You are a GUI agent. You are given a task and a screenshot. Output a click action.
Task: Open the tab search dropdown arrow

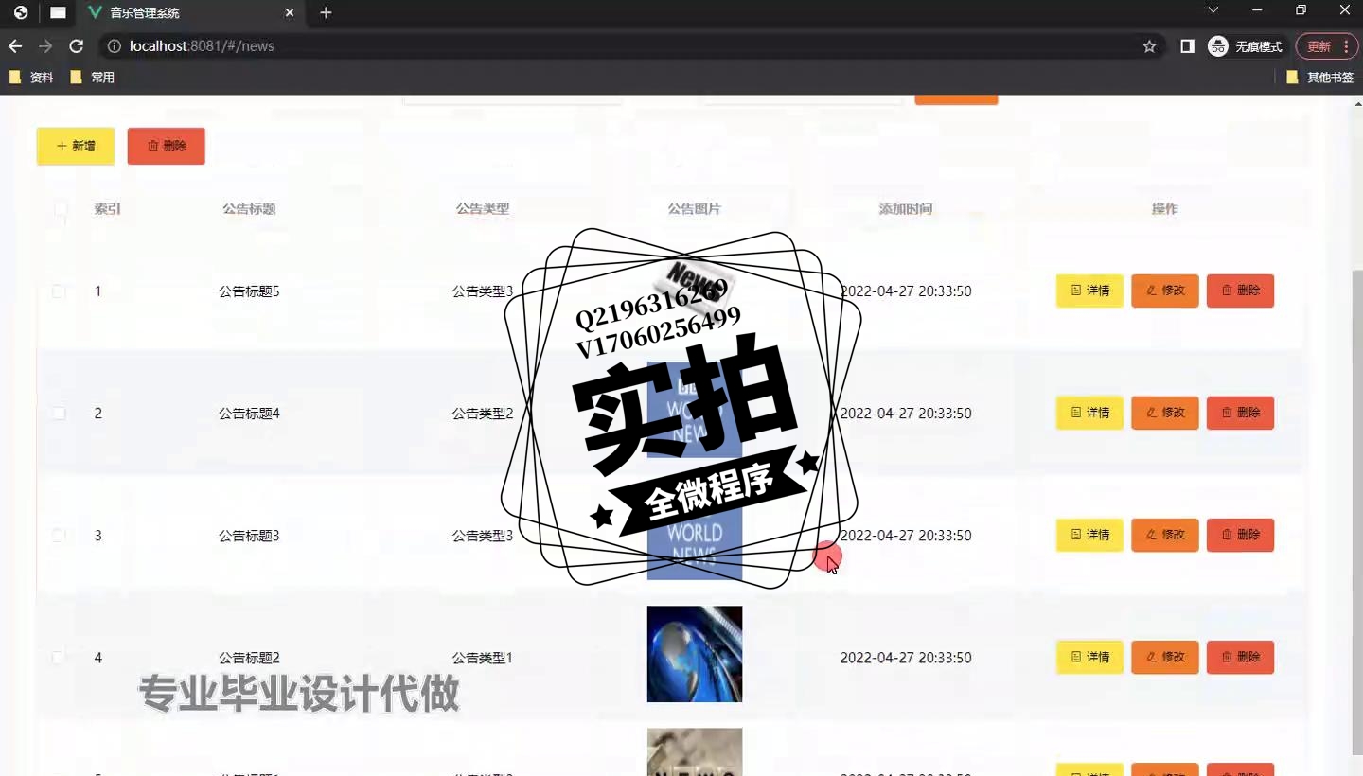point(1213,10)
